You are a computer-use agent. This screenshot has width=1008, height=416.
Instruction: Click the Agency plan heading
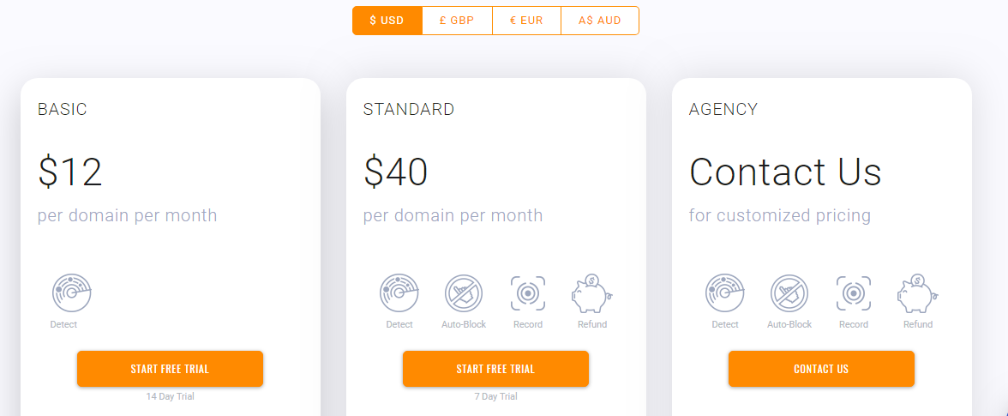click(x=723, y=110)
